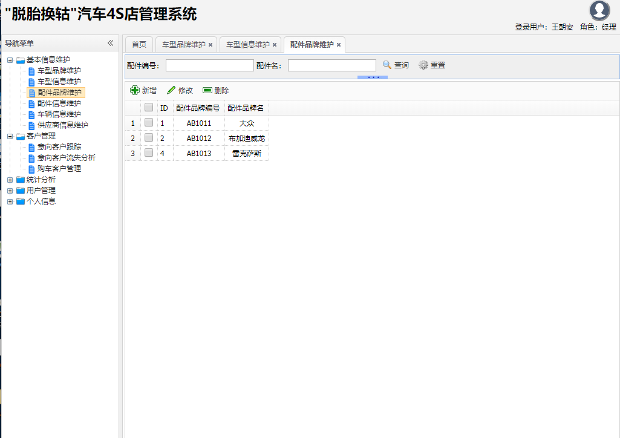Click the magnifier 查询 search icon
The height and width of the screenshot is (438, 620).
pyautogui.click(x=387, y=65)
